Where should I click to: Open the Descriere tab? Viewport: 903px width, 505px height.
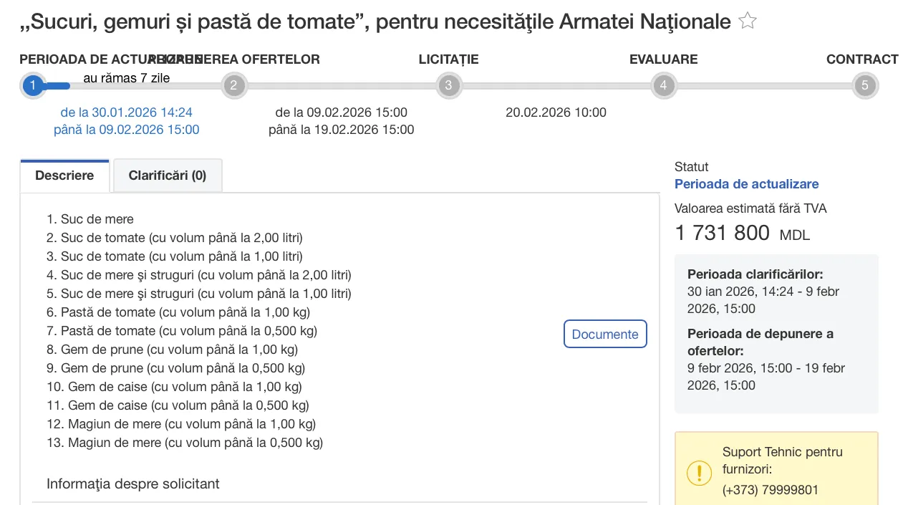64,175
